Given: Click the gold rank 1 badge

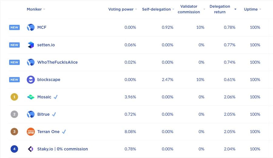Looking at the screenshot, I should tap(14, 97).
